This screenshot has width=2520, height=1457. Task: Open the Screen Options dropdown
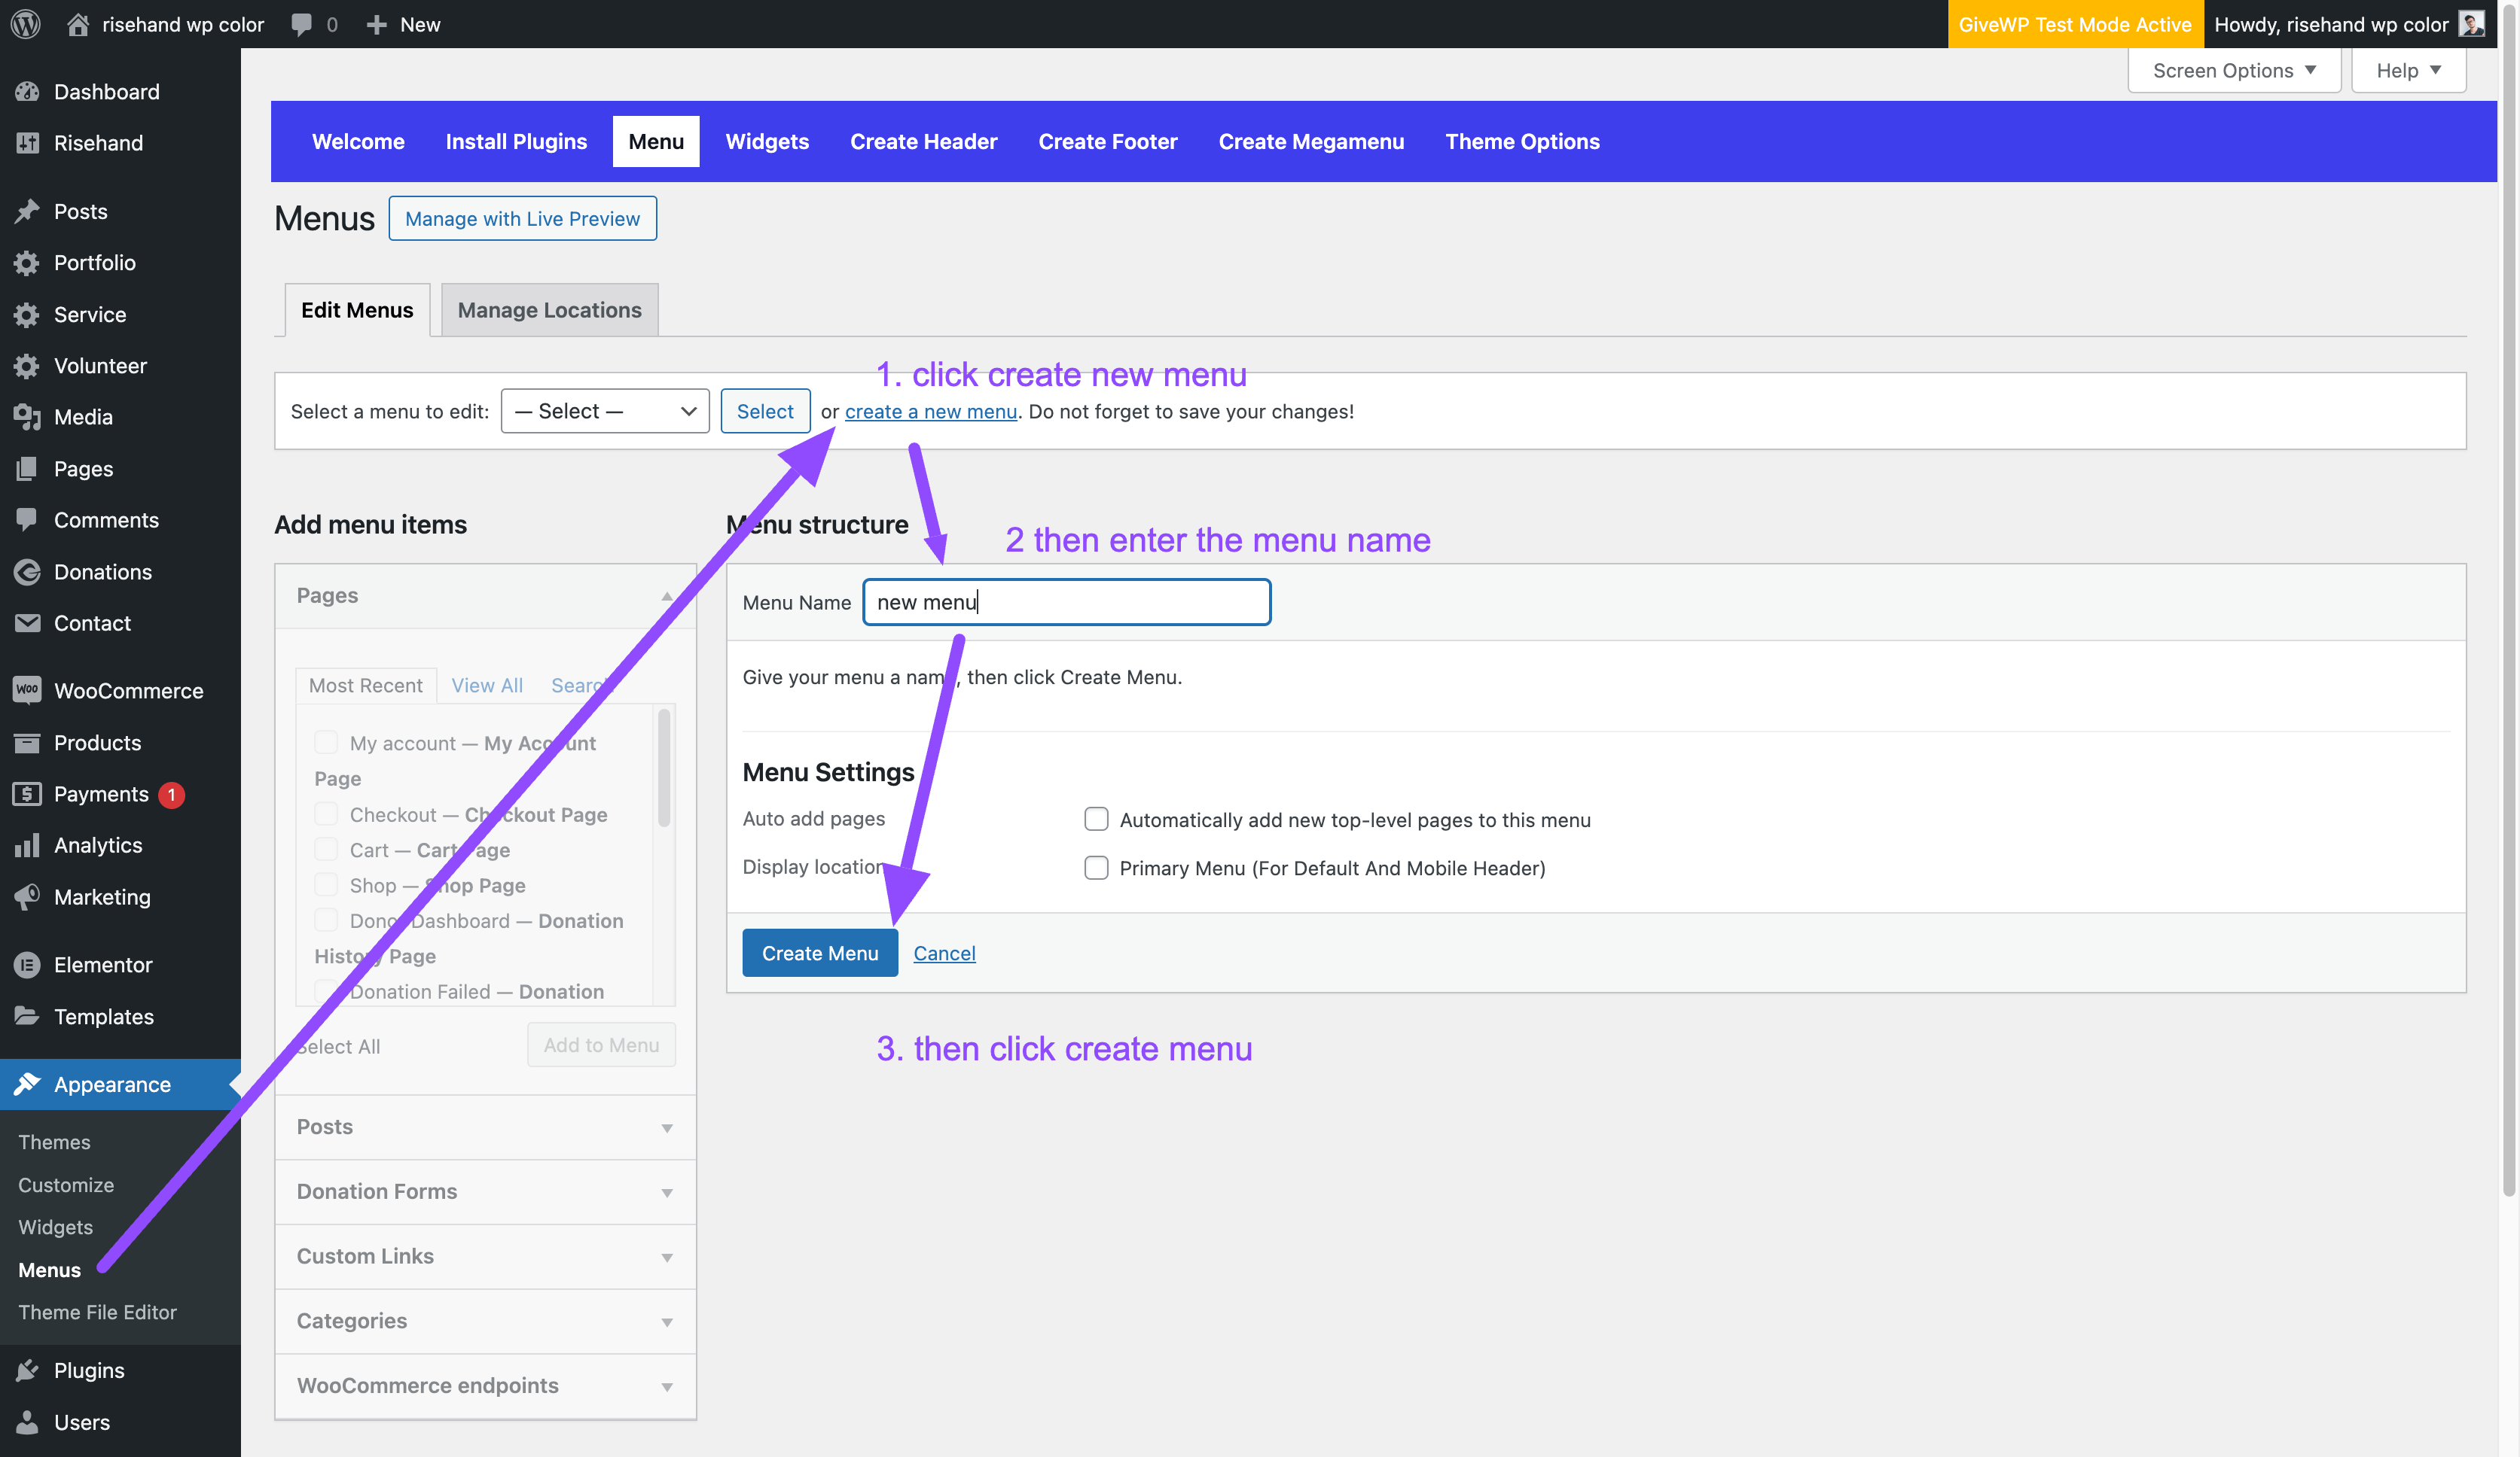tap(2233, 70)
